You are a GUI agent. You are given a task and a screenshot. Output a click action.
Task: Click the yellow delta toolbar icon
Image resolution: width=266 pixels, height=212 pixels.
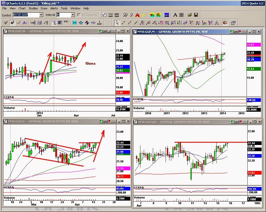144,15
